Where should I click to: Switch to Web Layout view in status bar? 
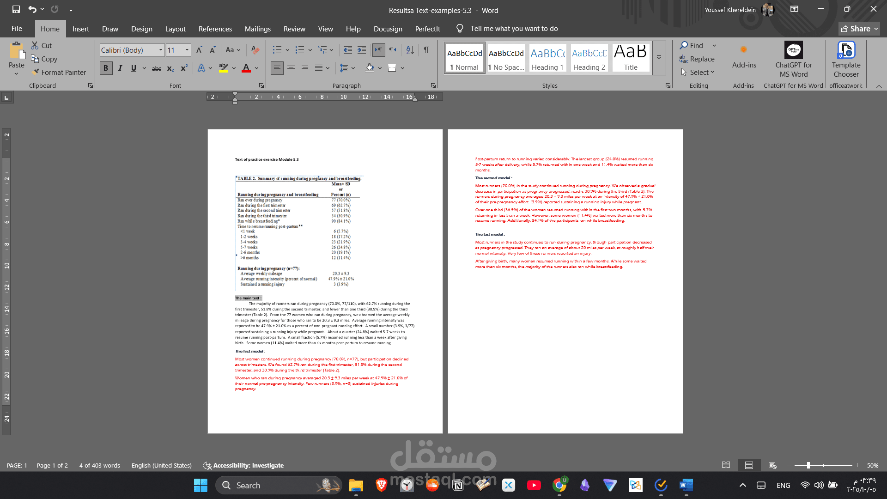pyautogui.click(x=772, y=465)
